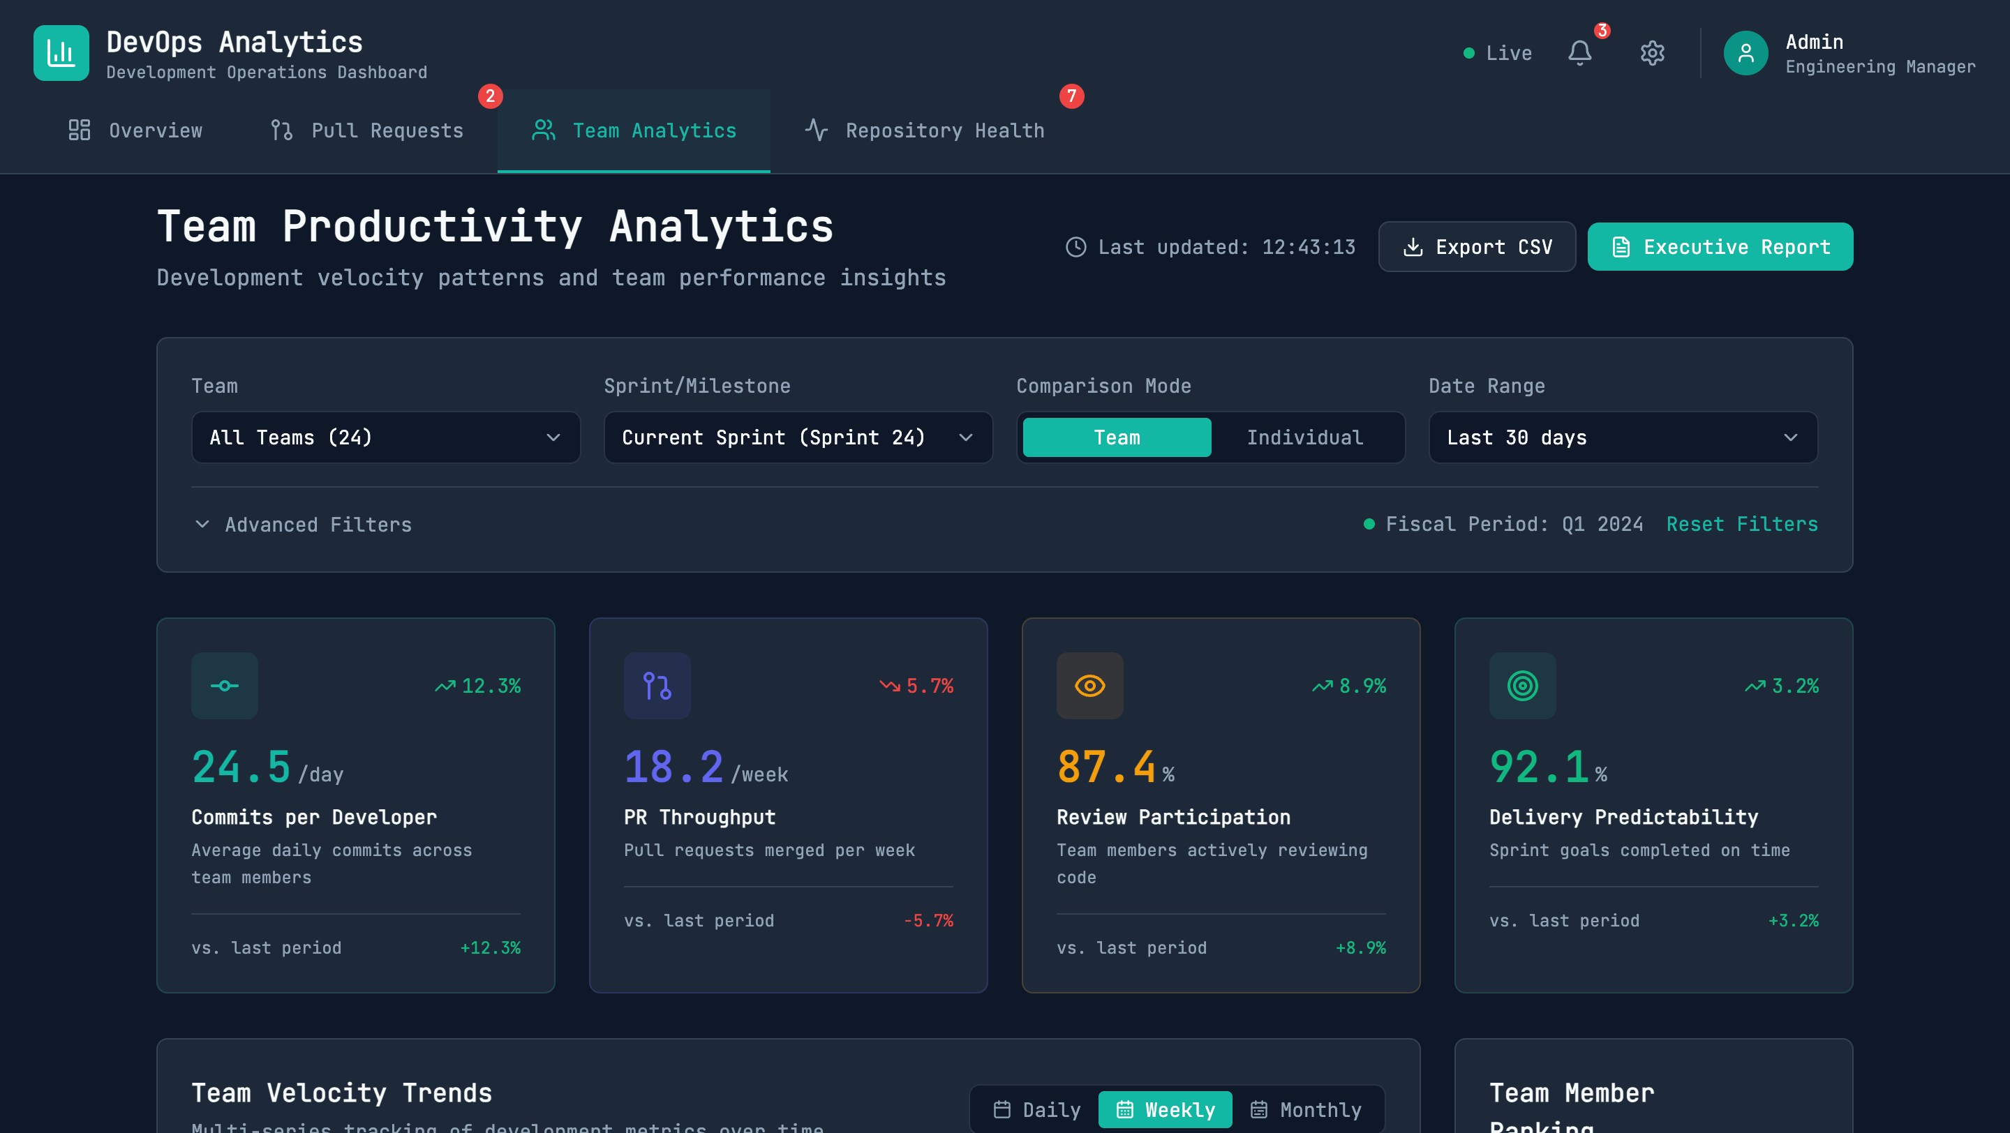Click the DevOps Analytics logo icon

[x=61, y=53]
